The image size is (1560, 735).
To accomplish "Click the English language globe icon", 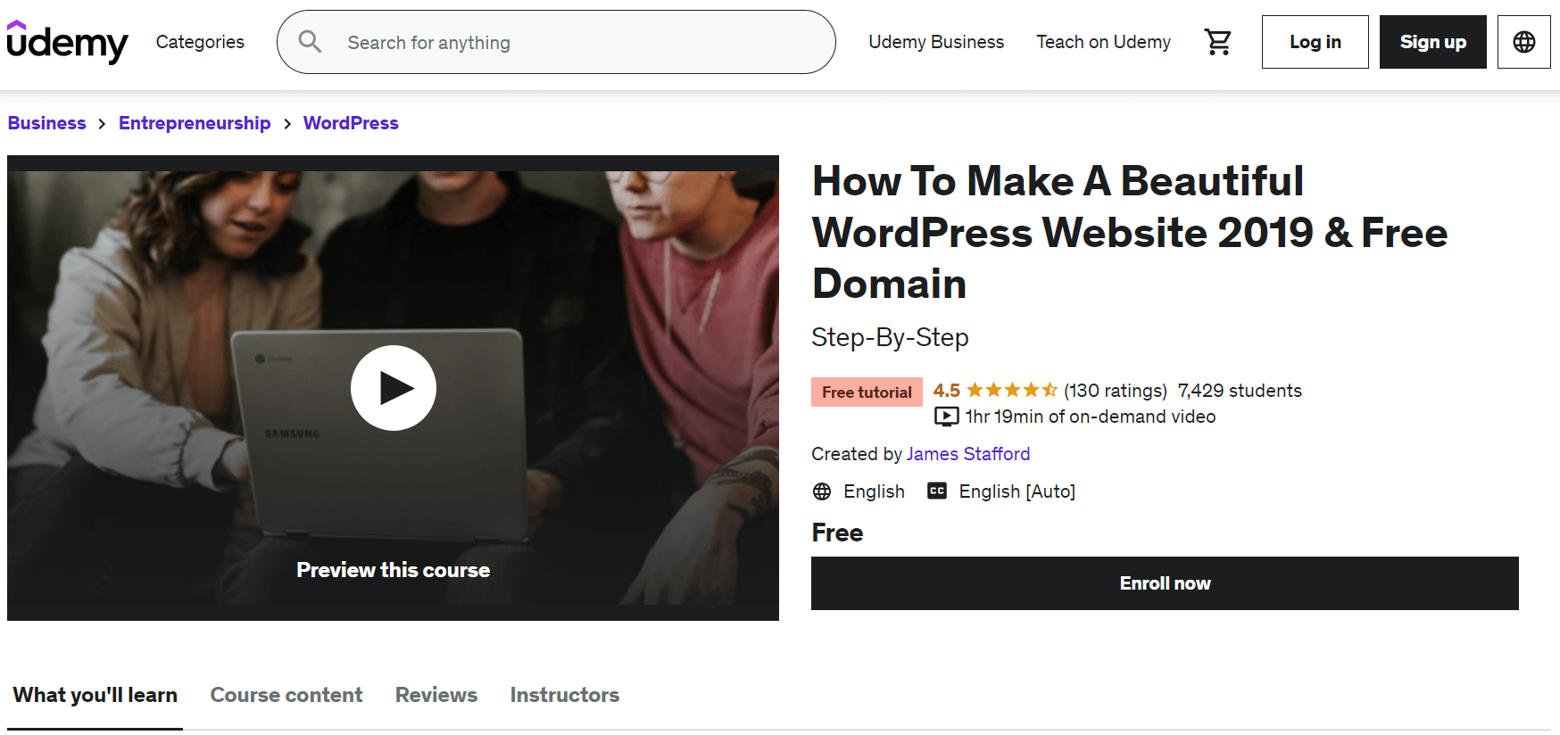I will tap(822, 491).
